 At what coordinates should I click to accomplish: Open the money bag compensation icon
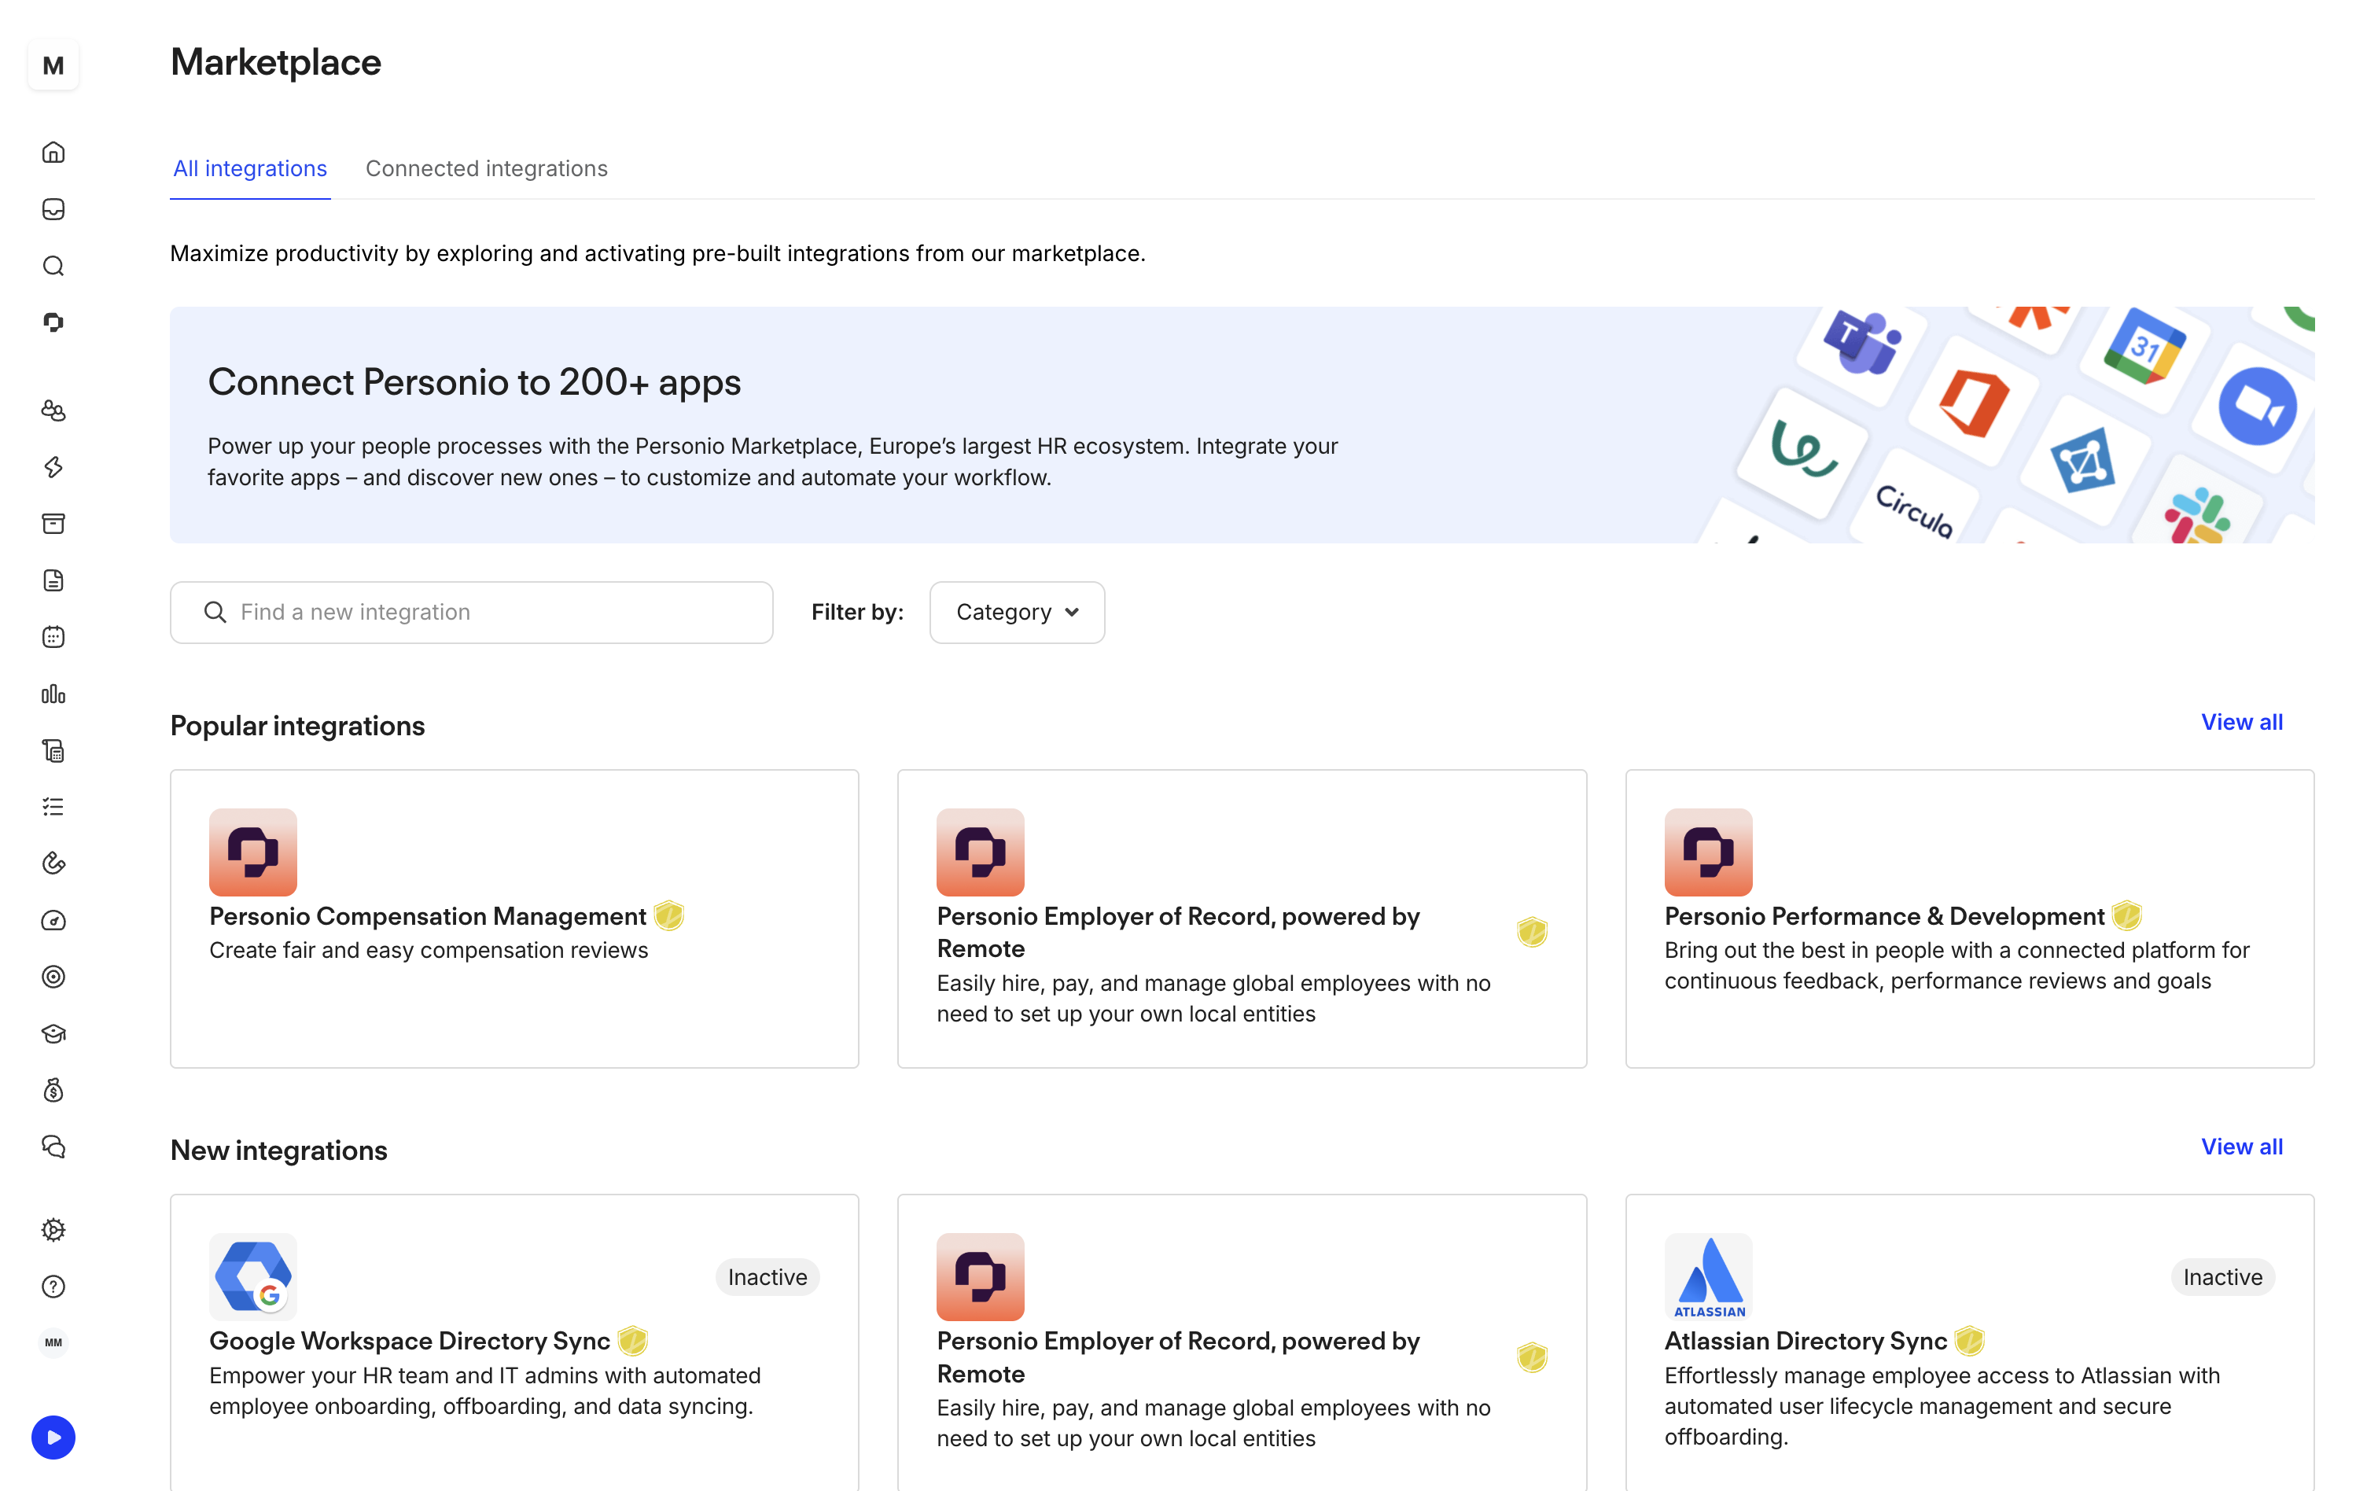53,1090
